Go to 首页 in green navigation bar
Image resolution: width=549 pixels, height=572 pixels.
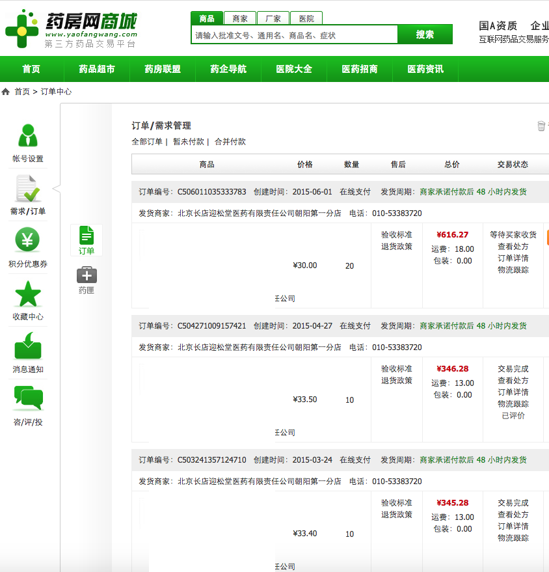pos(31,69)
